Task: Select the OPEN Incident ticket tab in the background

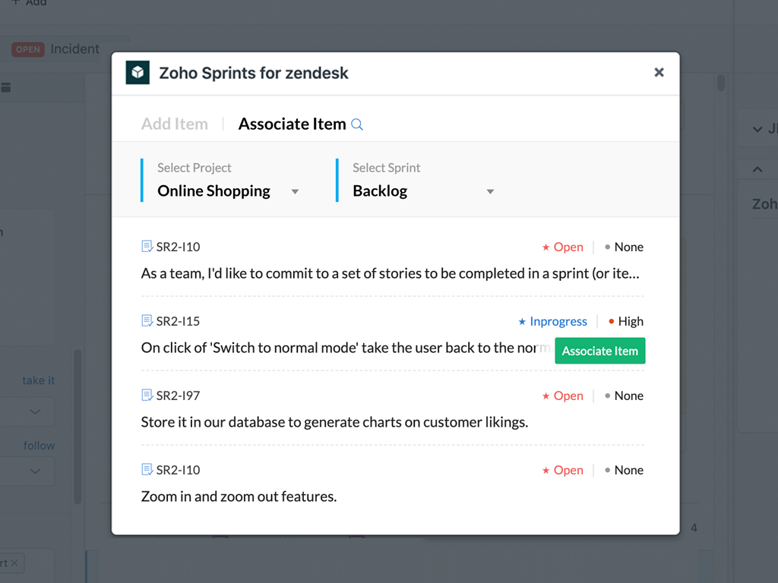Action: click(x=55, y=49)
